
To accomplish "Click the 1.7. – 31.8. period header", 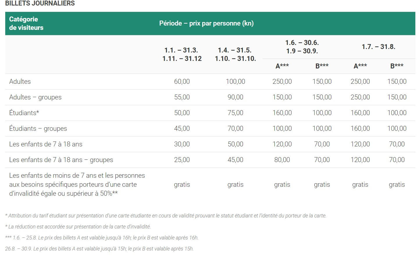I will (378, 47).
